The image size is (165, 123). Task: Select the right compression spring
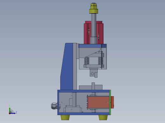coord(101,61)
